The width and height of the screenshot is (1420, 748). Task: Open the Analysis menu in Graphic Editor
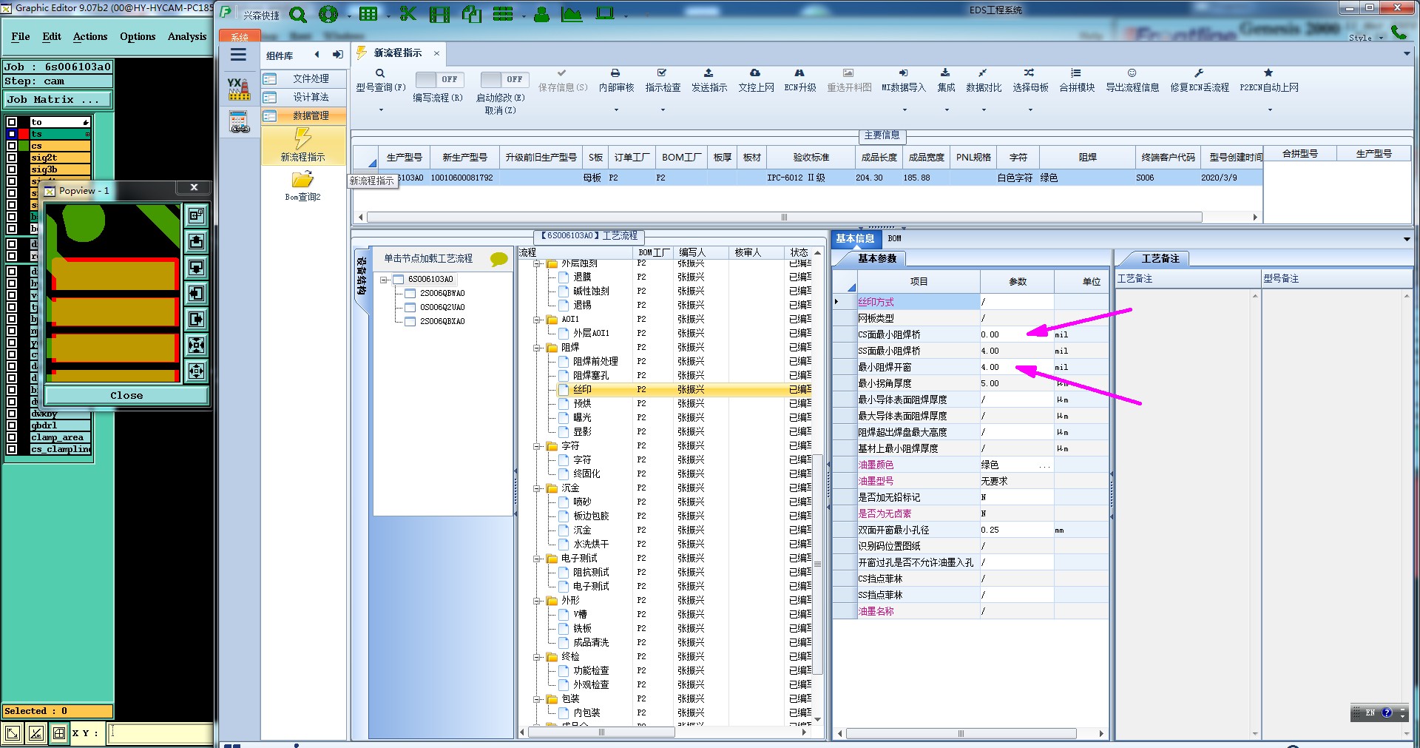(187, 36)
